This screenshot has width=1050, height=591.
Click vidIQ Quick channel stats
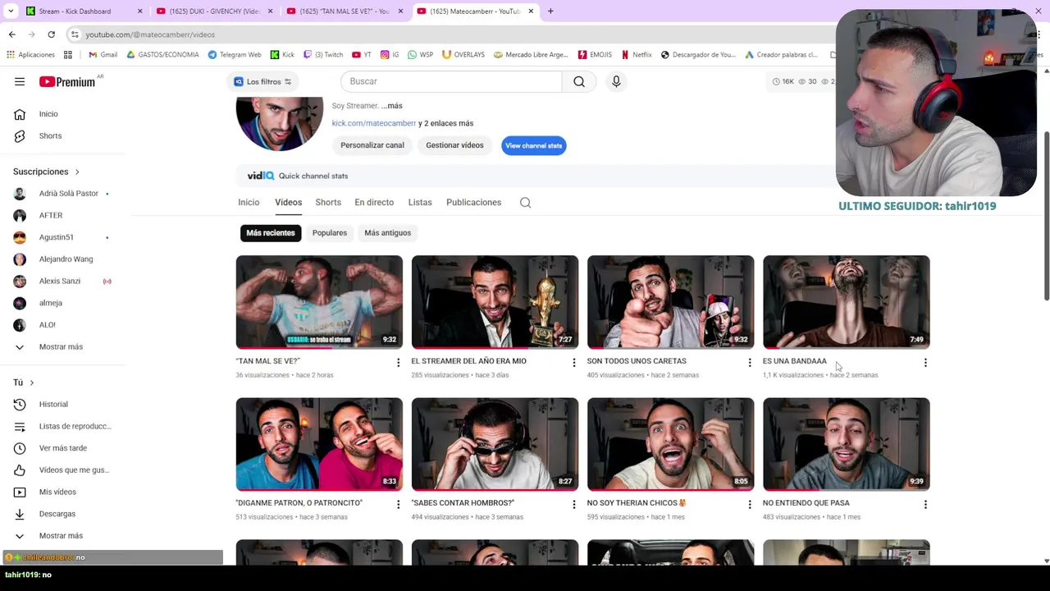[298, 176]
